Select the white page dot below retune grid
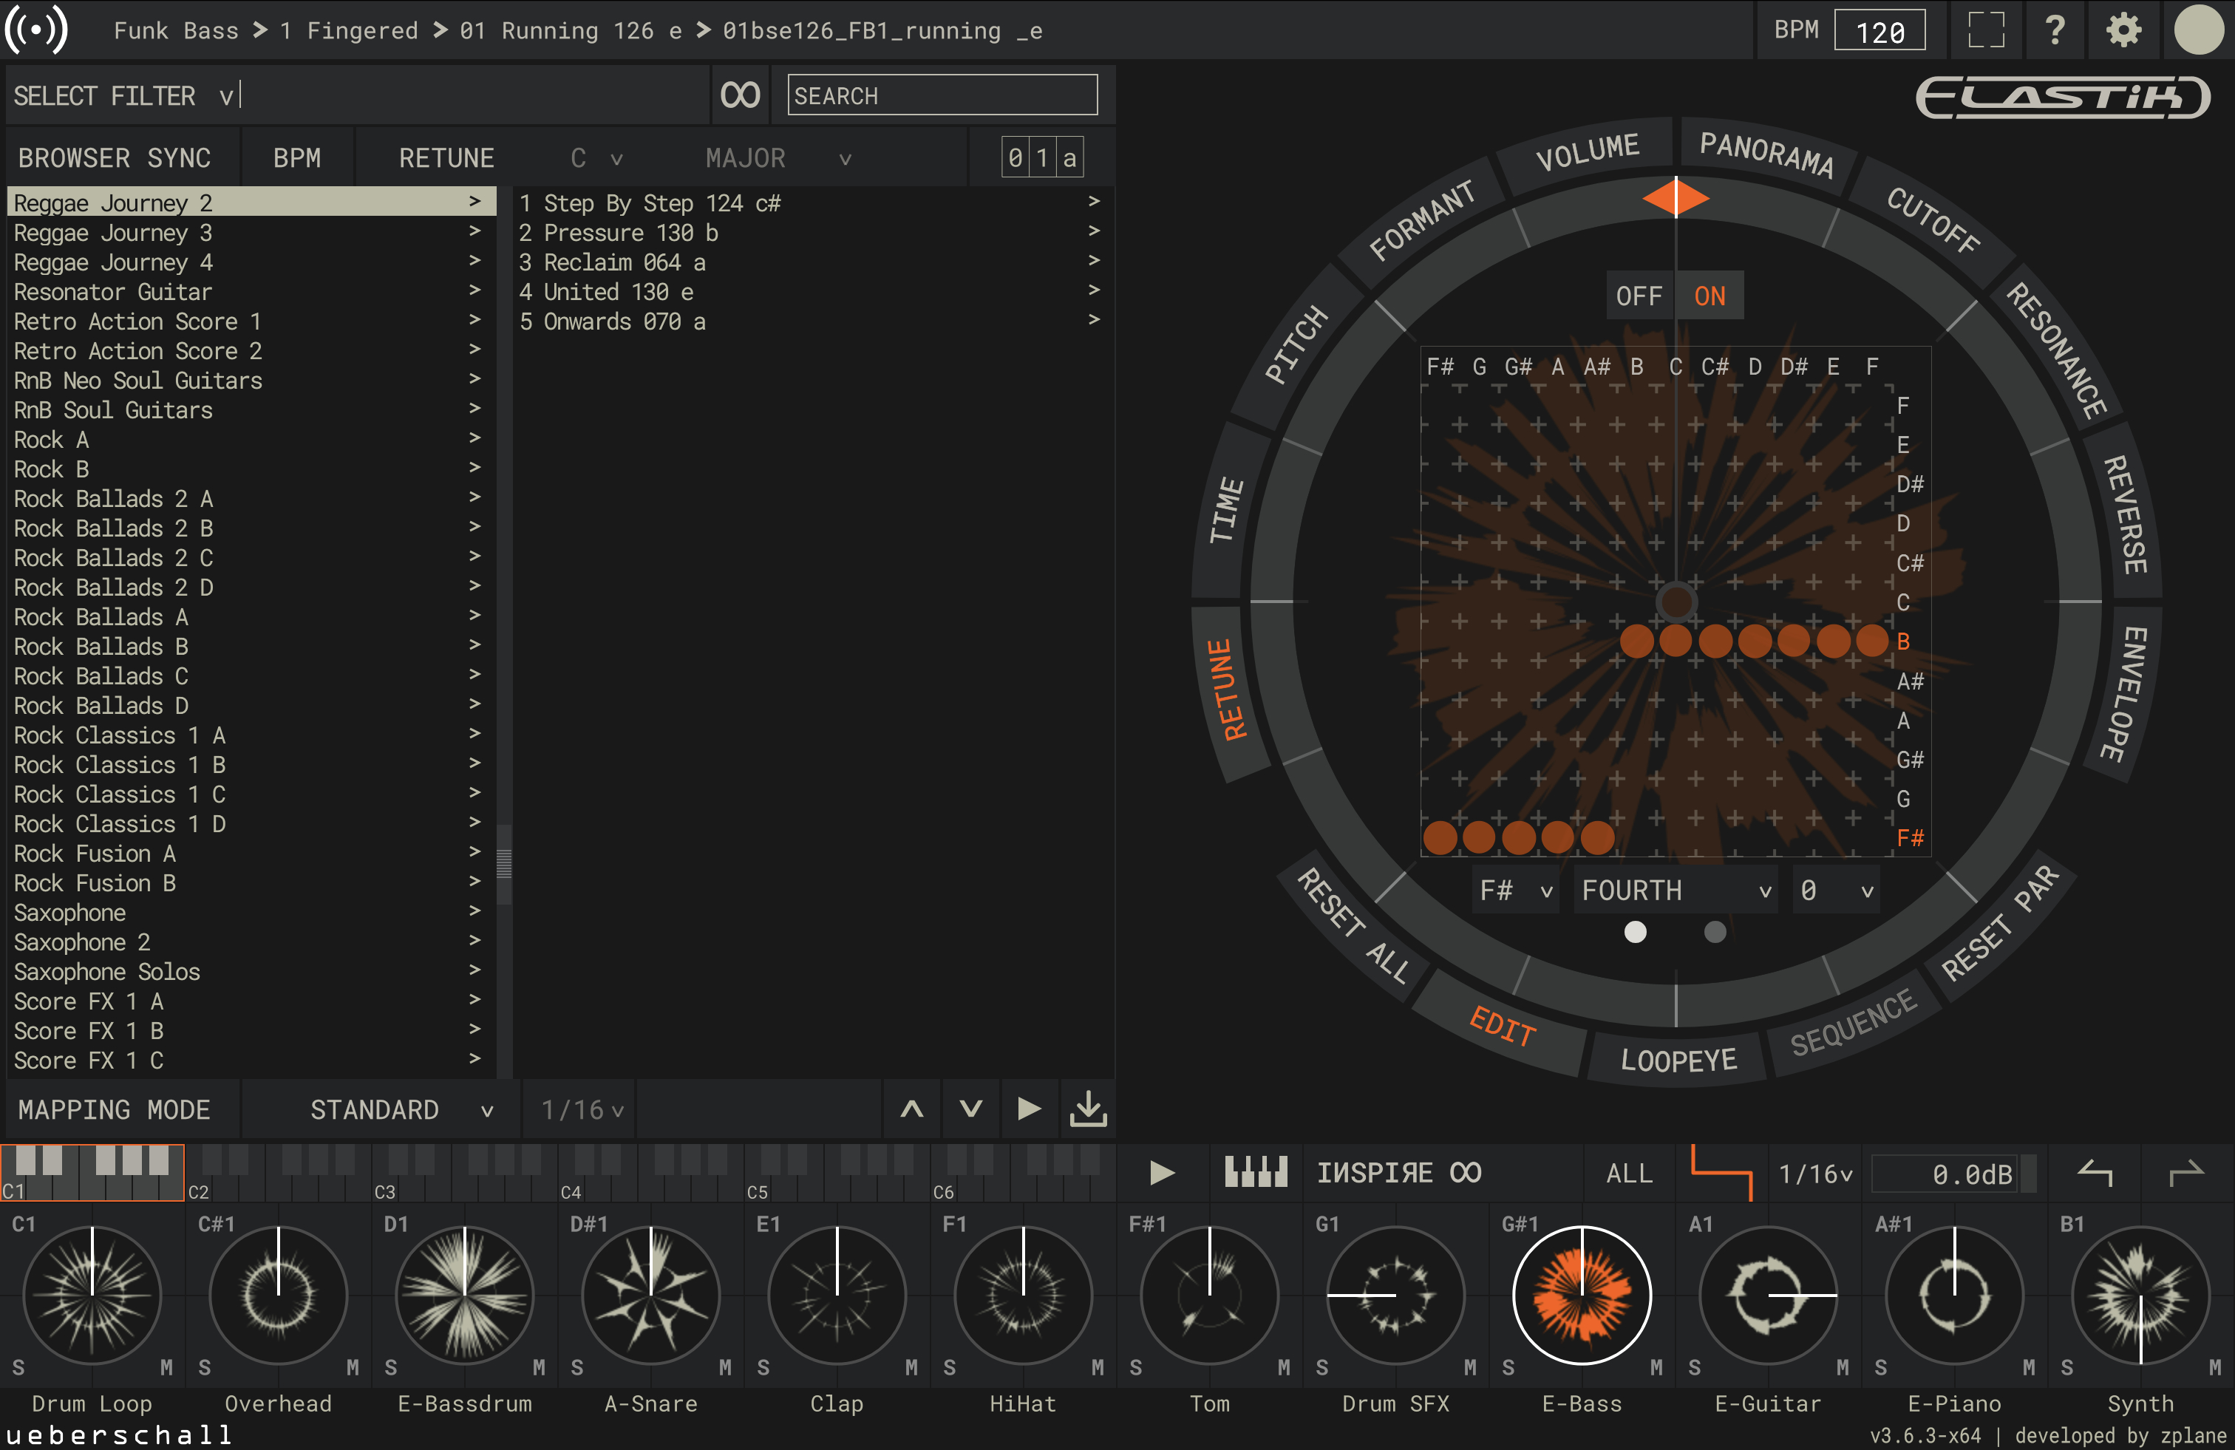The width and height of the screenshot is (2235, 1450). click(x=1635, y=932)
